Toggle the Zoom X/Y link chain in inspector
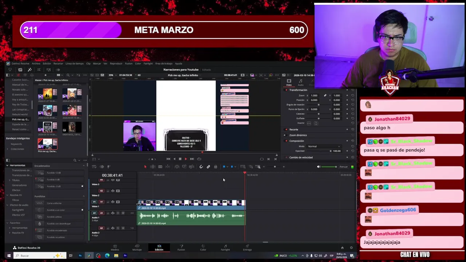 coord(325,95)
